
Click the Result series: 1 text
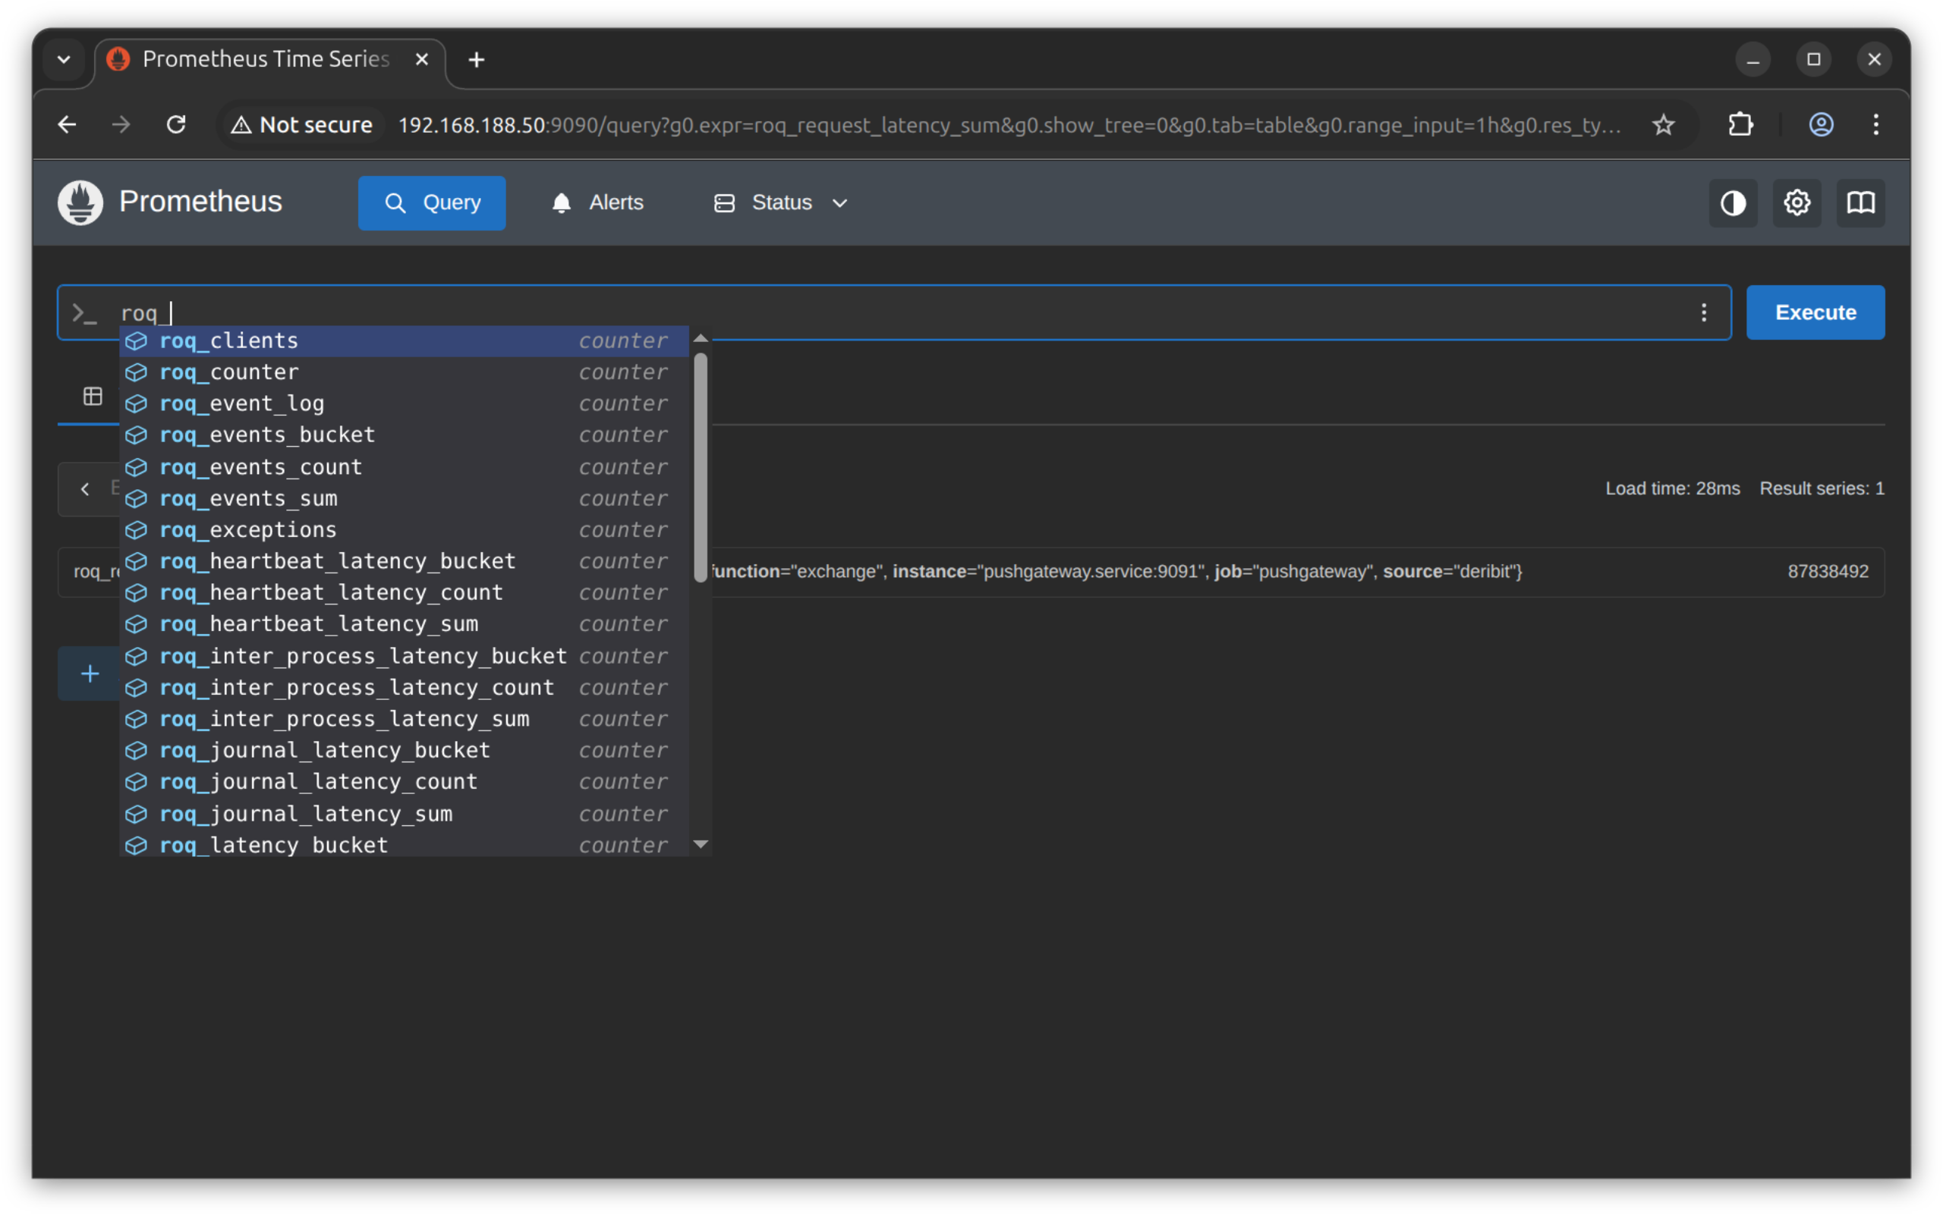click(1821, 488)
